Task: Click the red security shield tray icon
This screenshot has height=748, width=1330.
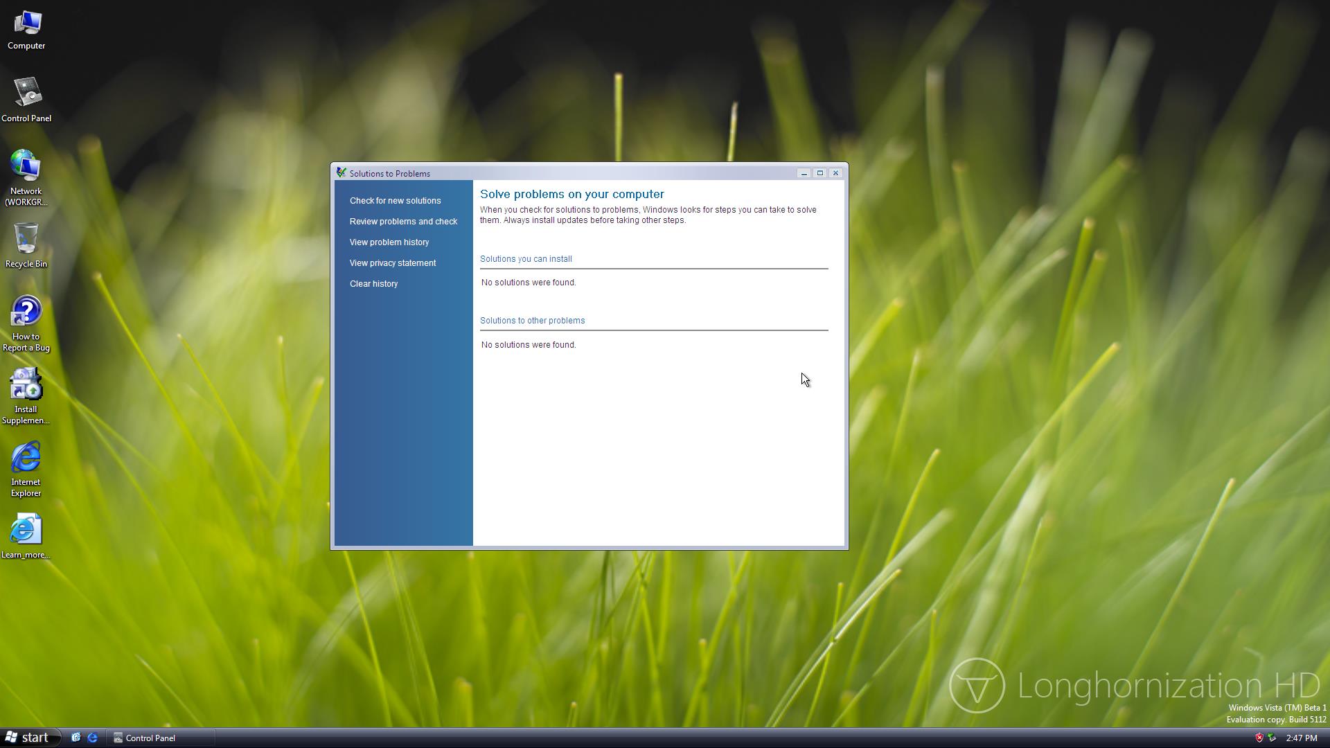Action: [1259, 738]
